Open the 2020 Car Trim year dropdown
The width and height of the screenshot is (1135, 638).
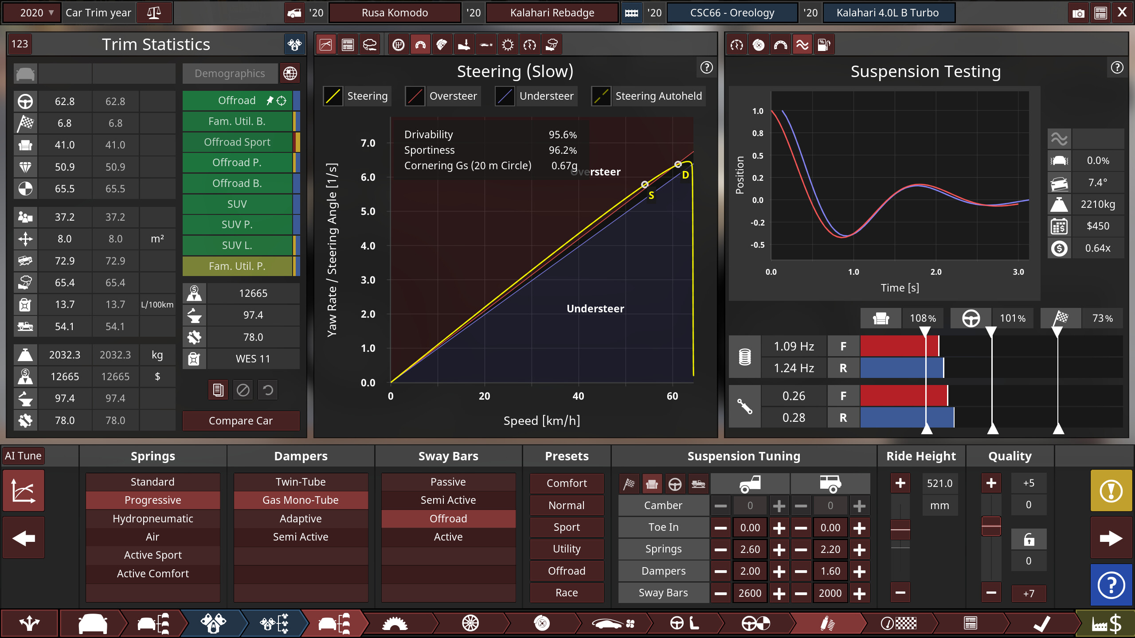click(31, 12)
